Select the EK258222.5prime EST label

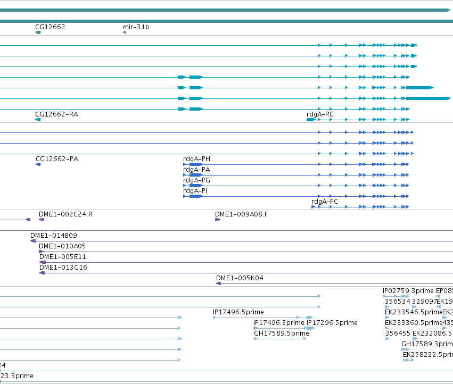tap(428, 355)
